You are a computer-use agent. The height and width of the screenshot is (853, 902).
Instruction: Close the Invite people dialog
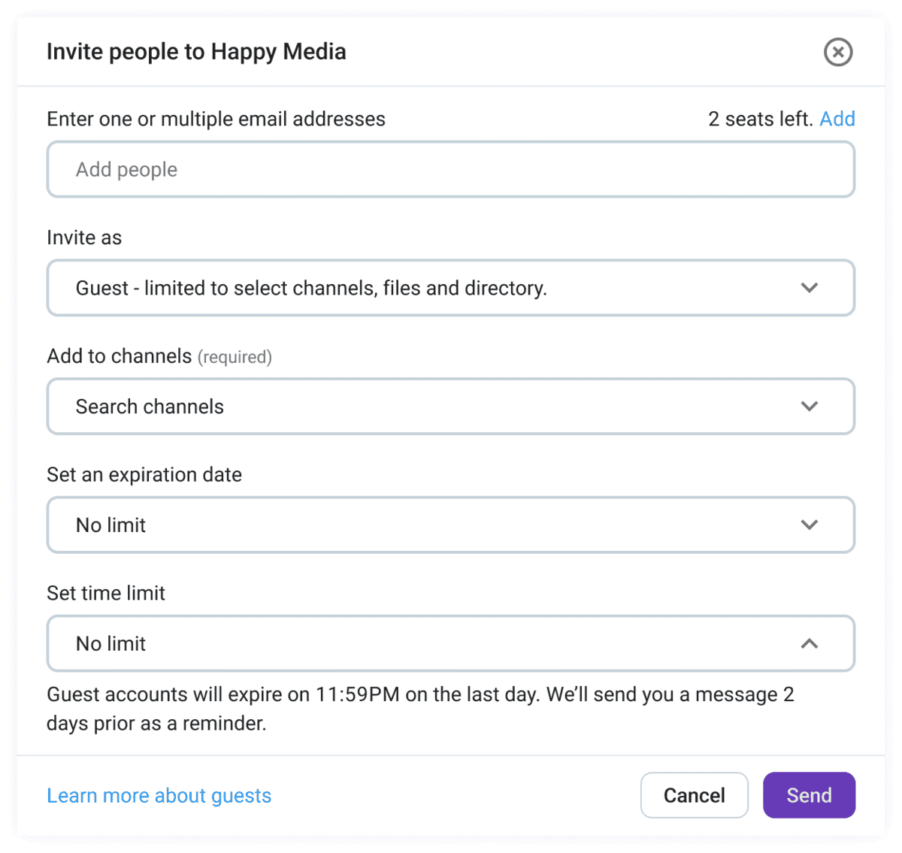click(838, 52)
